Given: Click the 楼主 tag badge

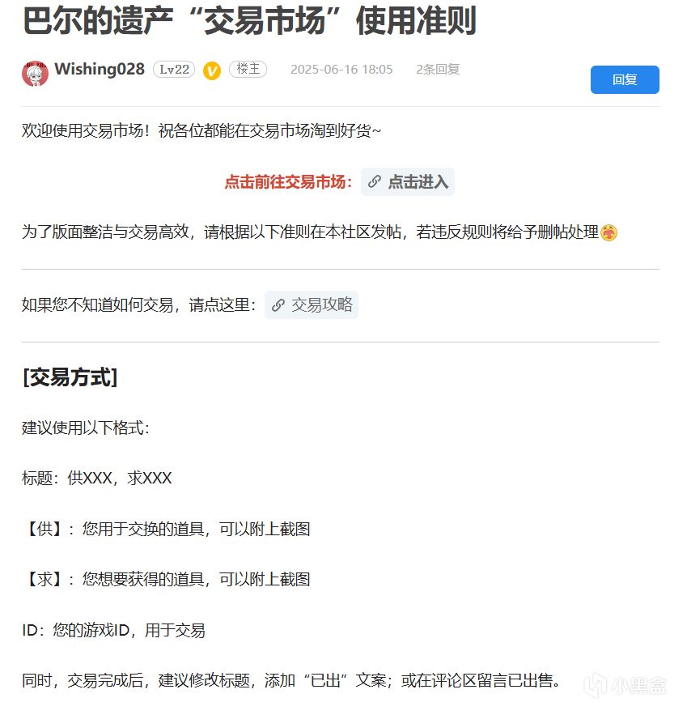Looking at the screenshot, I should click(x=248, y=69).
